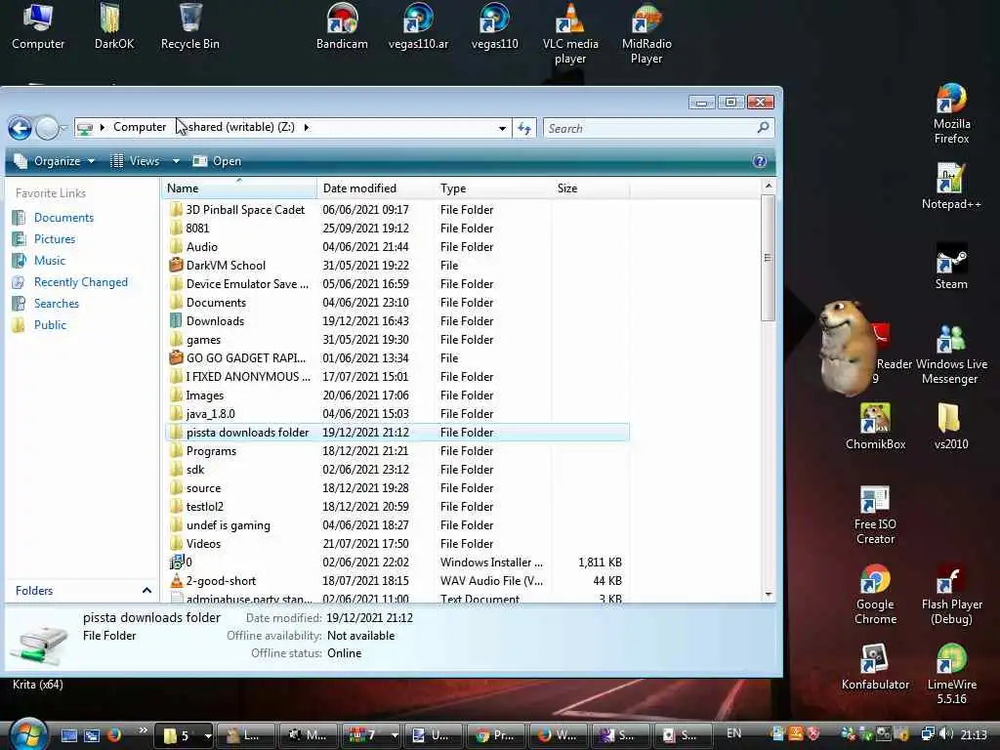This screenshot has width=1000, height=750.
Task: Open the Firefox quick launch icon in the taskbar
Action: (114, 734)
